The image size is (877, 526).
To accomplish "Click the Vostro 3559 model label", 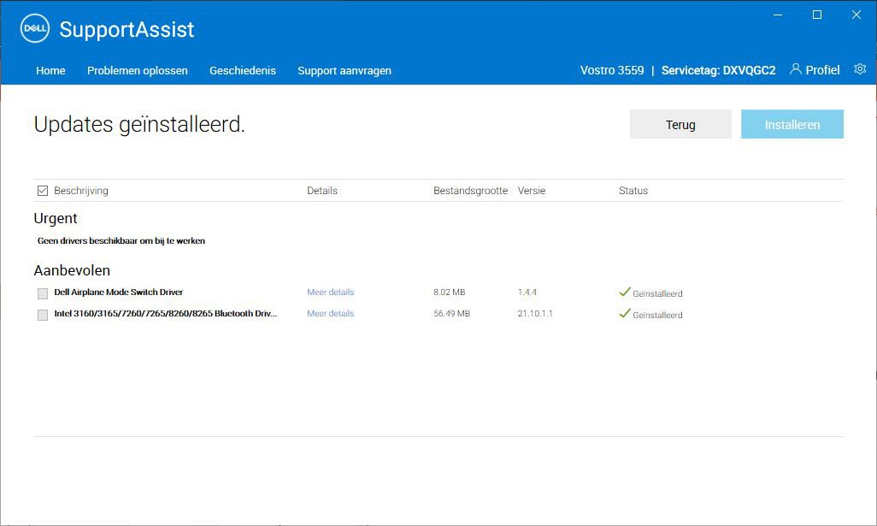I will click(x=612, y=70).
